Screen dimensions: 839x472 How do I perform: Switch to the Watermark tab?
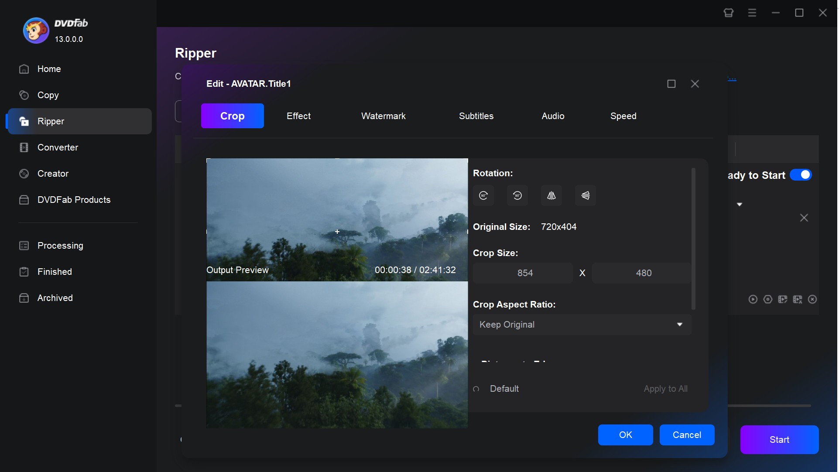click(383, 116)
